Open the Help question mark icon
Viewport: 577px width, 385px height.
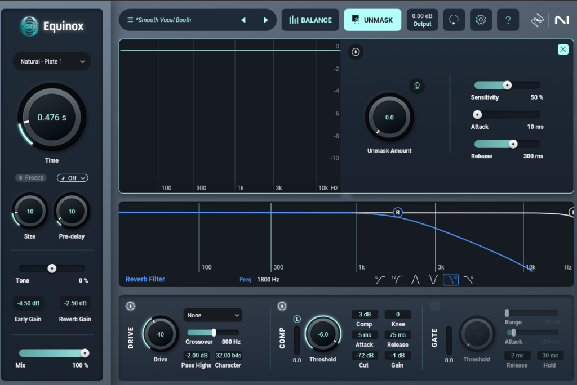[x=508, y=19]
